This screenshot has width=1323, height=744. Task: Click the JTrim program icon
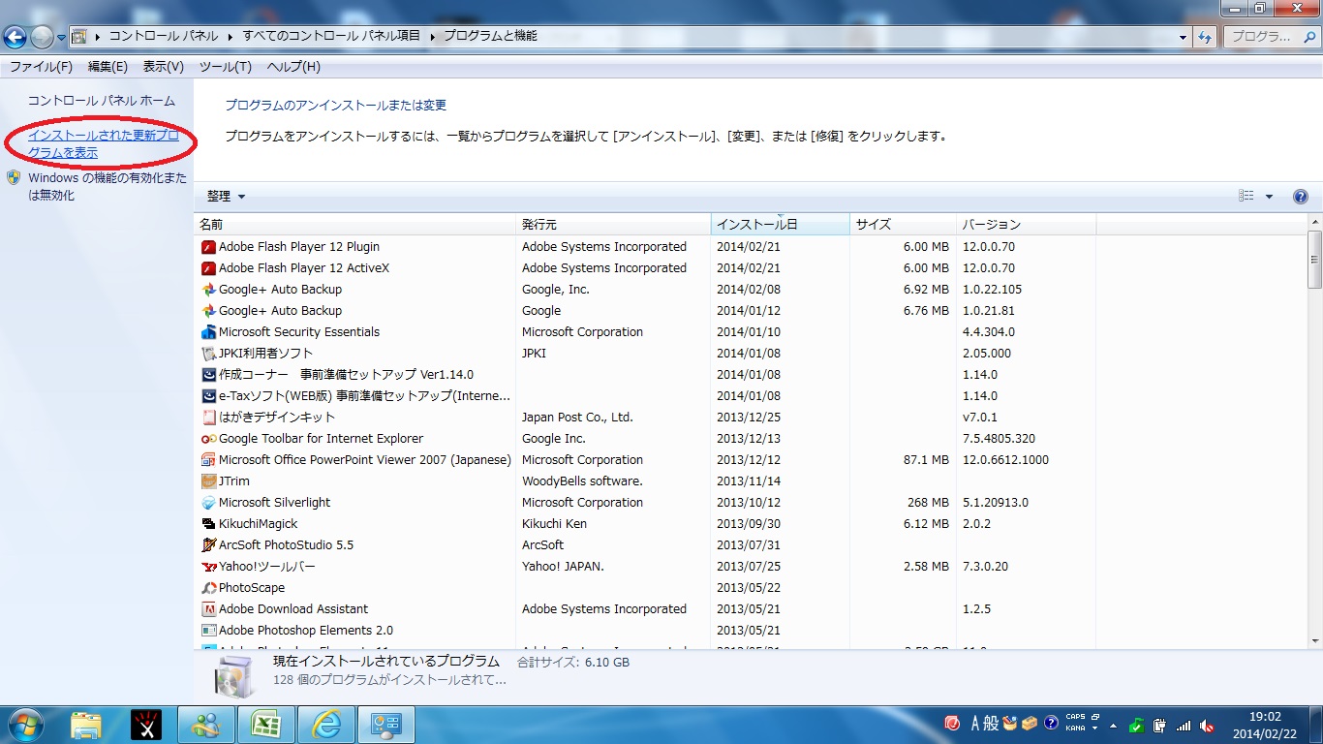click(x=208, y=481)
